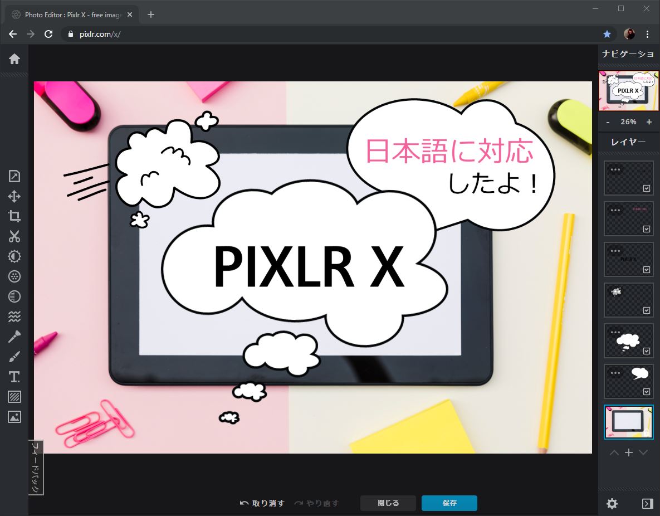The height and width of the screenshot is (516, 660).
Task: Select the Text tool
Action: tap(14, 377)
